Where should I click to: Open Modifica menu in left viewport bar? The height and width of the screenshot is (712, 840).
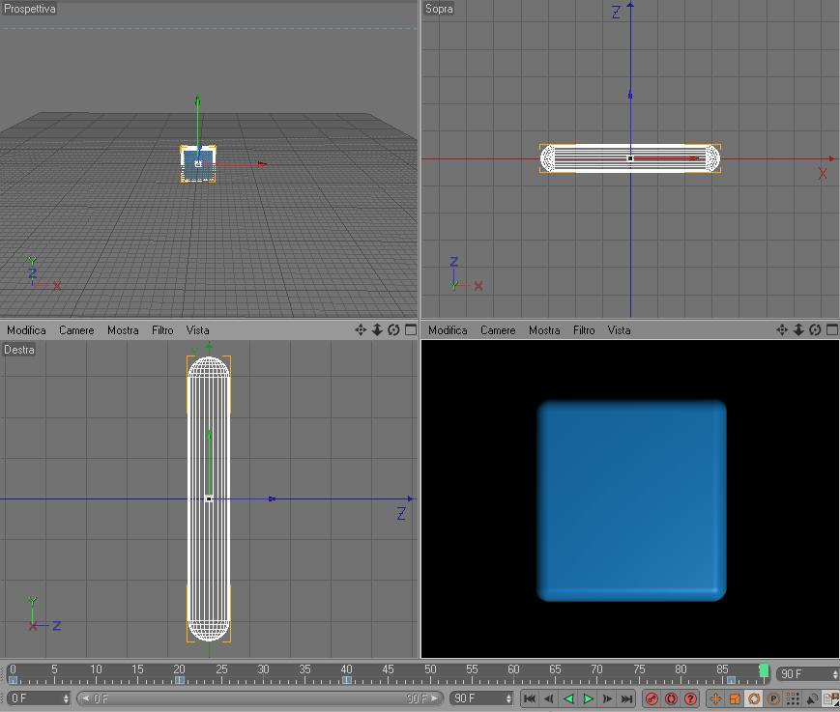pyautogui.click(x=26, y=330)
